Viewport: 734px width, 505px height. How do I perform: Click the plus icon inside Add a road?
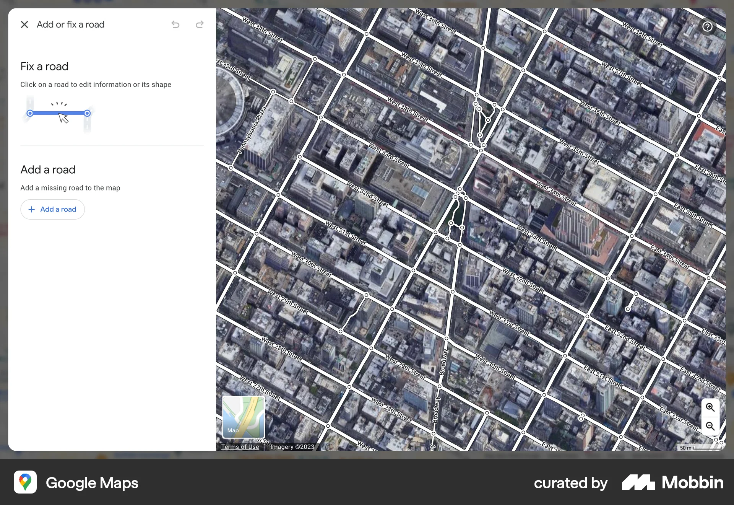click(x=32, y=209)
